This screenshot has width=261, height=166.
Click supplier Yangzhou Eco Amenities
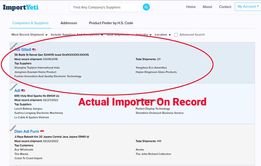151,68
